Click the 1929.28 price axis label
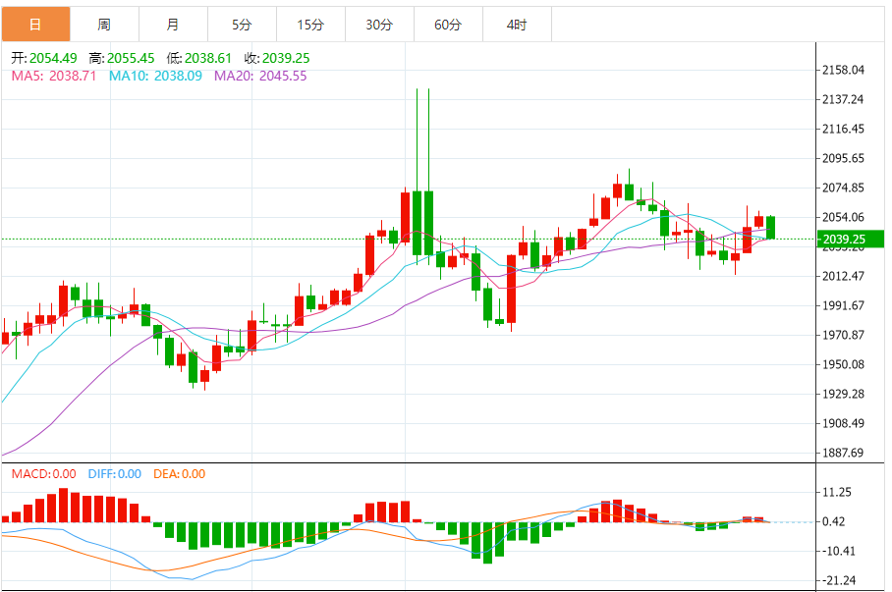 click(x=843, y=394)
